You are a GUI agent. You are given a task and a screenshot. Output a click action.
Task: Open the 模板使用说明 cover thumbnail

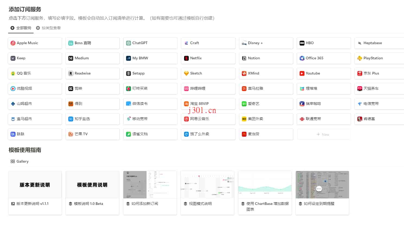coord(92,185)
